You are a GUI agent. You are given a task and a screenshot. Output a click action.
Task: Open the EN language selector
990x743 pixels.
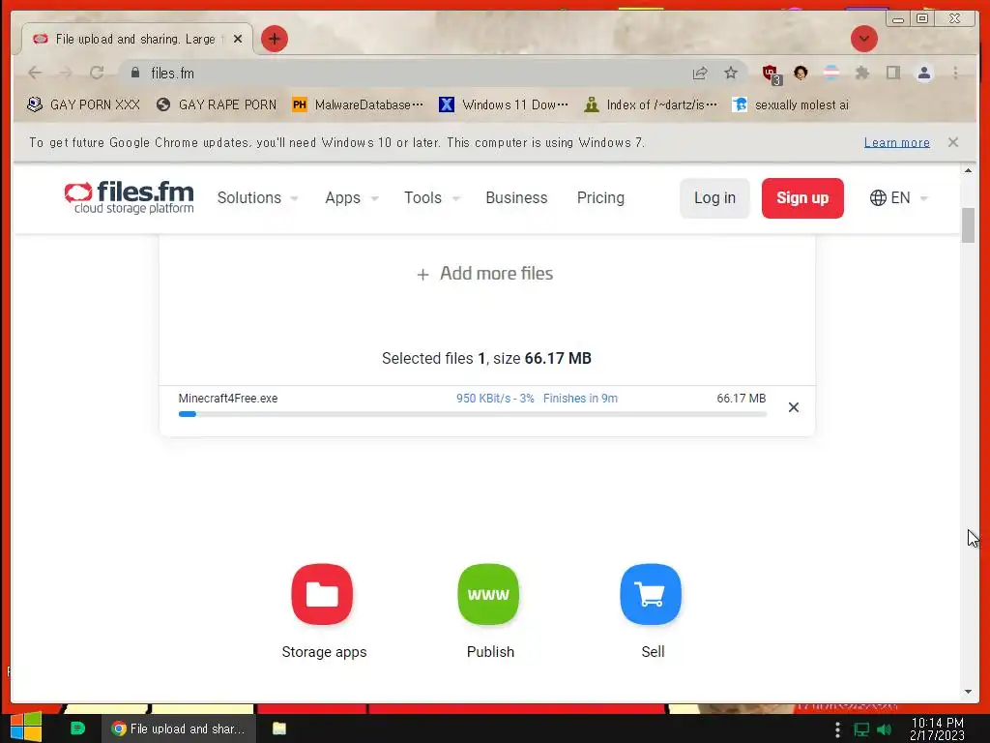(x=898, y=197)
